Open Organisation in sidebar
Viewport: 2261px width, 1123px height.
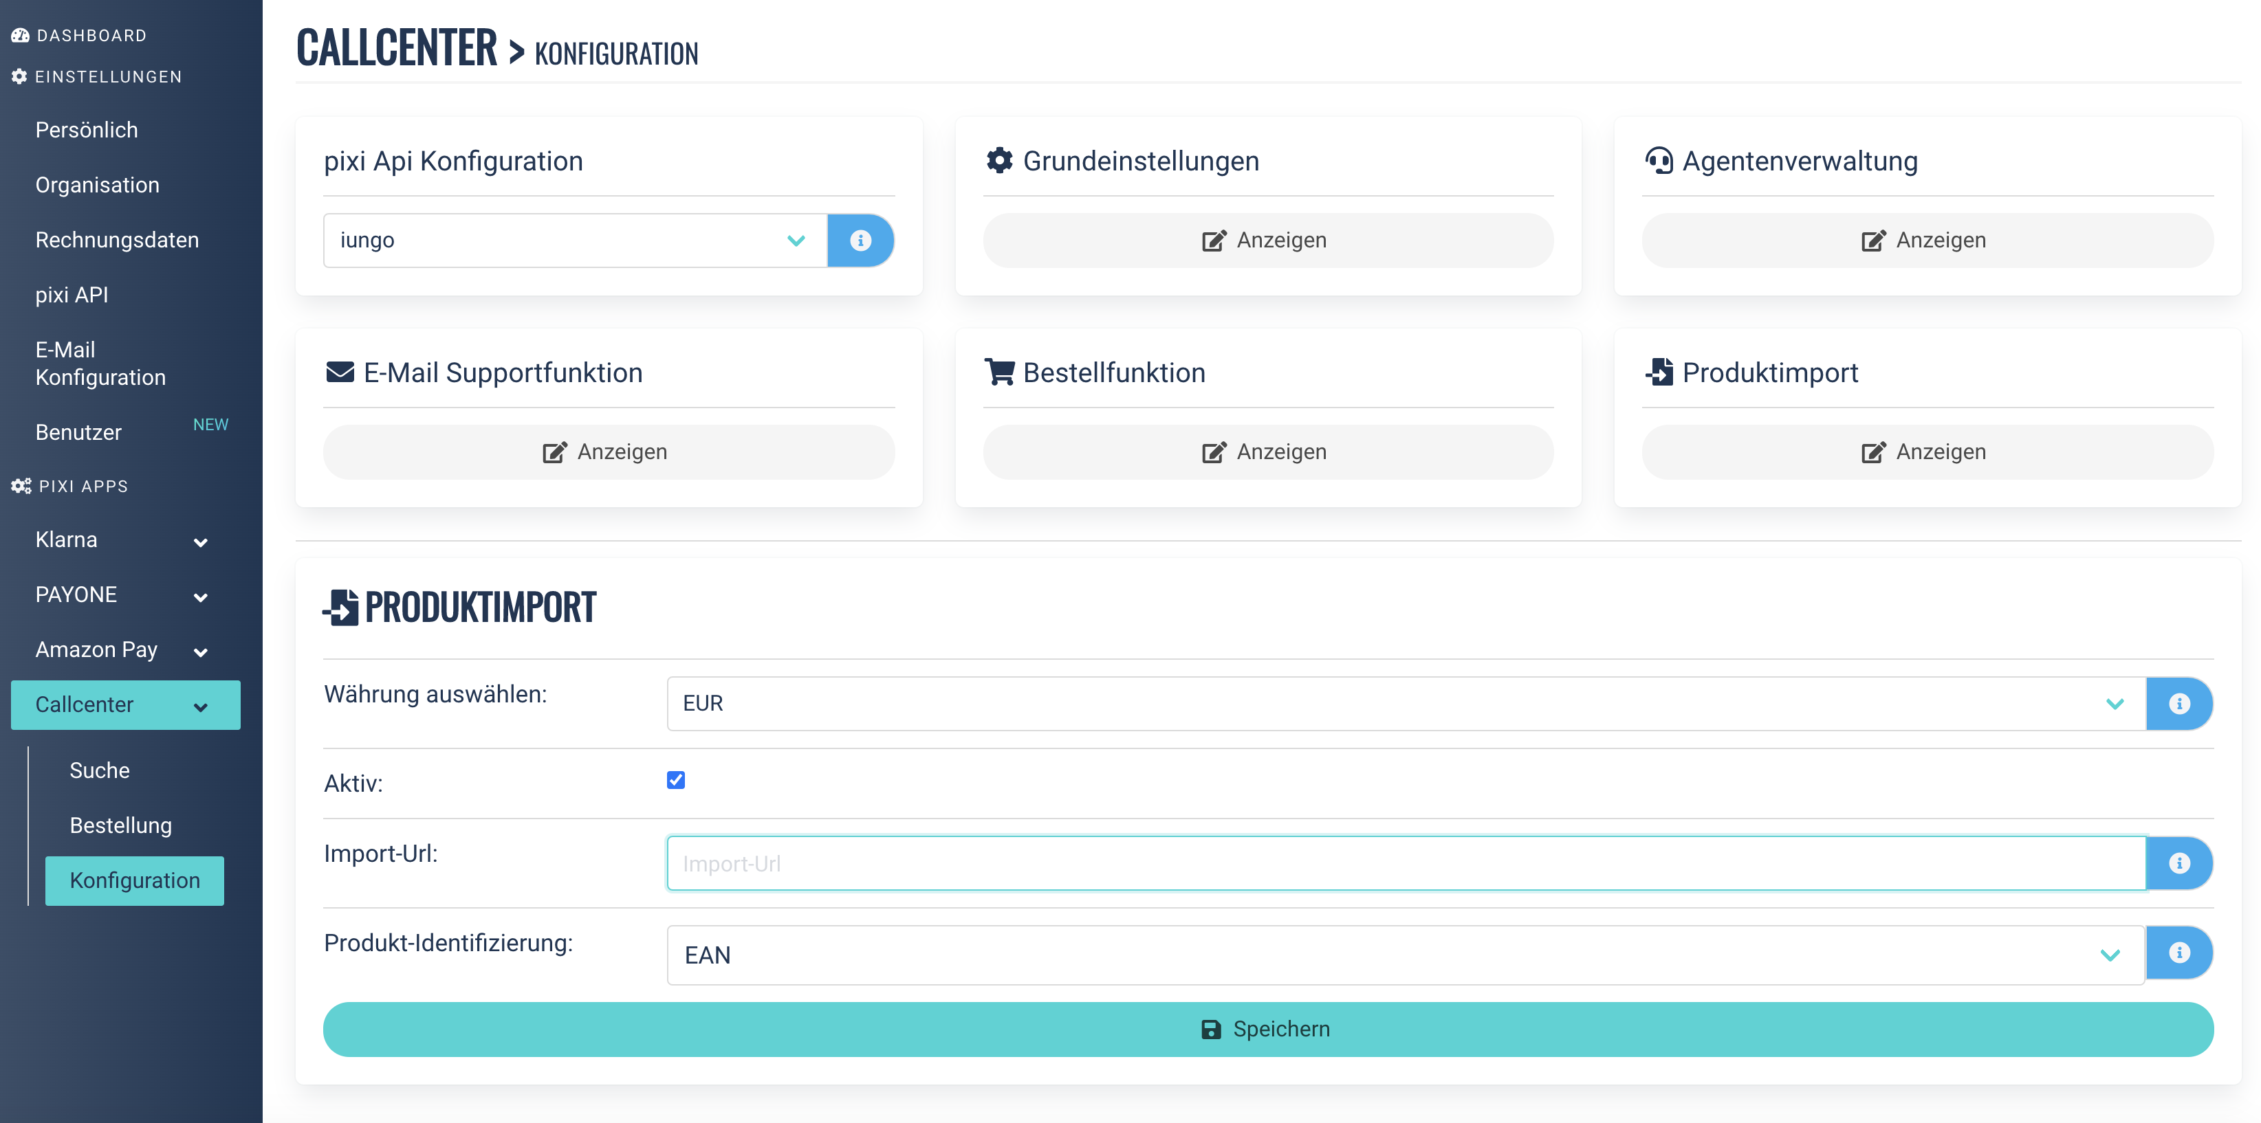coord(98,185)
